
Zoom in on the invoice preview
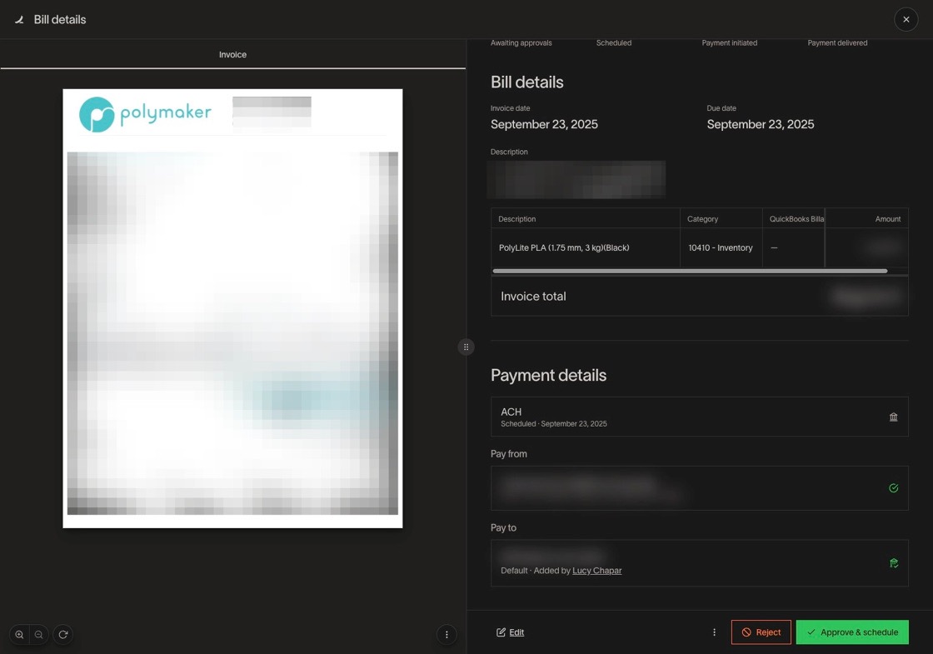pyautogui.click(x=19, y=635)
